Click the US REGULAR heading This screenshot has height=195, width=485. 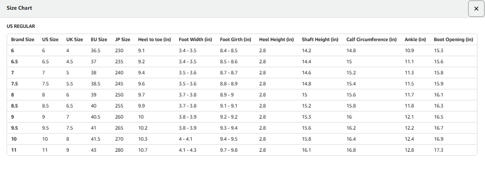tap(21, 27)
